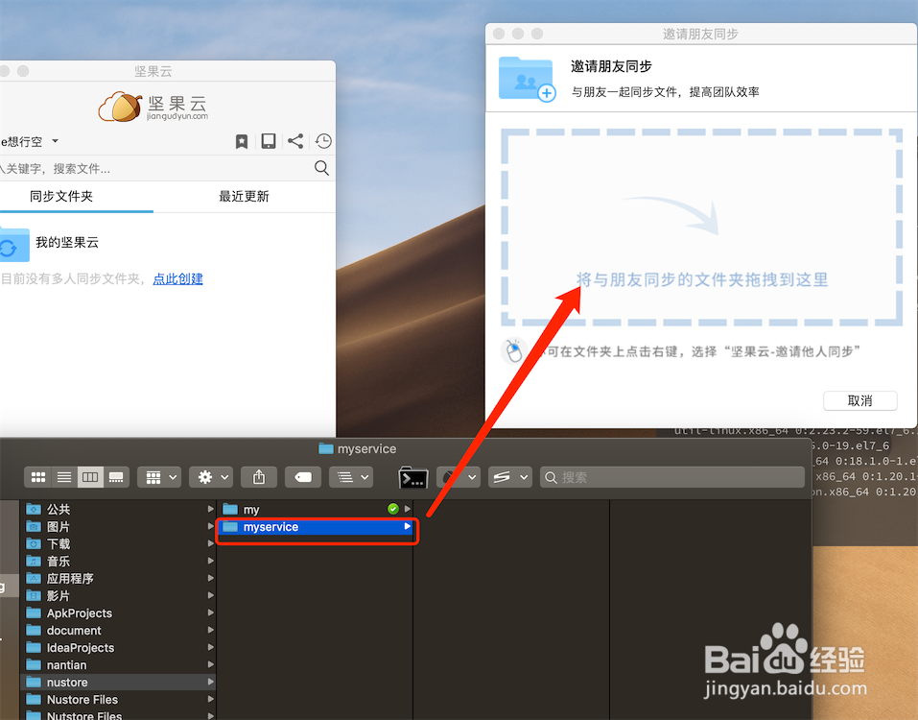Select the 音乐 folder in Finder
The image size is (918, 720).
[x=120, y=562]
